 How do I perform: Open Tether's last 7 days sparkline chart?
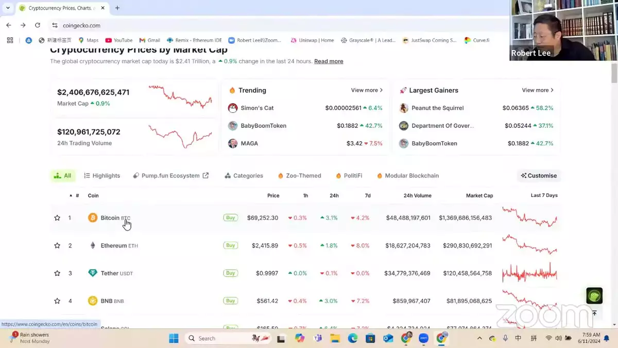[x=530, y=273]
